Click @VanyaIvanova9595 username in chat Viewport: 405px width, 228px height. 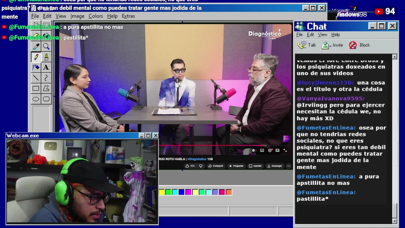[331, 98]
